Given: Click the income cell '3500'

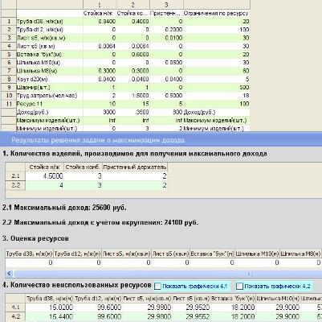Looking at the screenshot, I should [133, 112].
